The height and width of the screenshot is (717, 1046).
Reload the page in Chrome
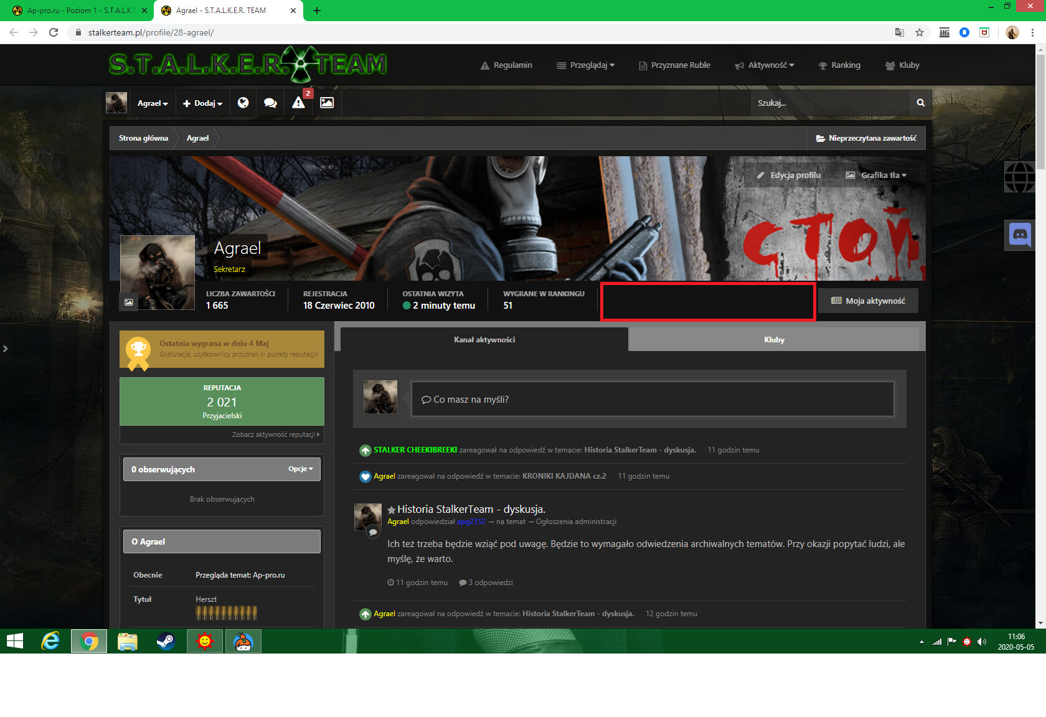pos(54,32)
